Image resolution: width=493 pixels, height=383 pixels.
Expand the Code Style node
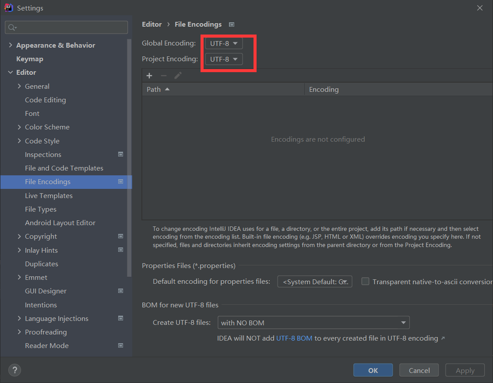coord(19,141)
